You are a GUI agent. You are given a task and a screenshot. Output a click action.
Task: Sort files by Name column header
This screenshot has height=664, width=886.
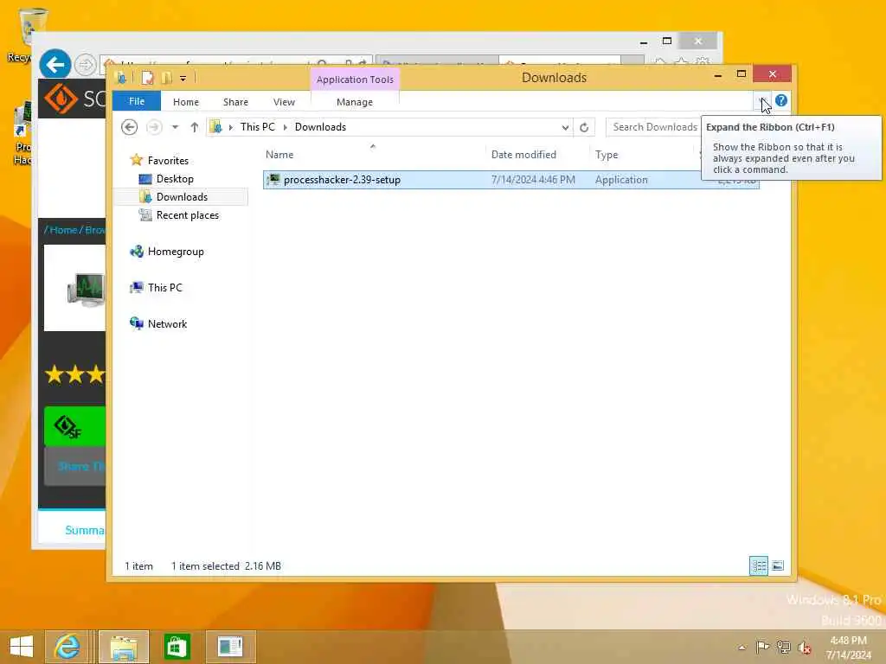point(279,155)
